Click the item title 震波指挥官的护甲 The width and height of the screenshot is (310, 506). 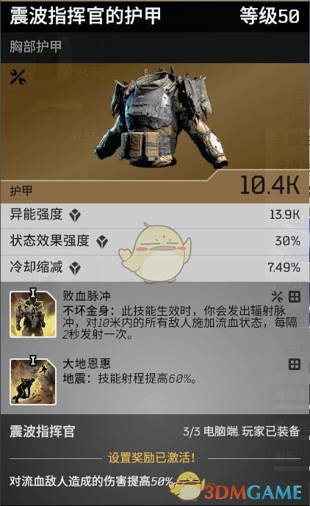point(85,16)
